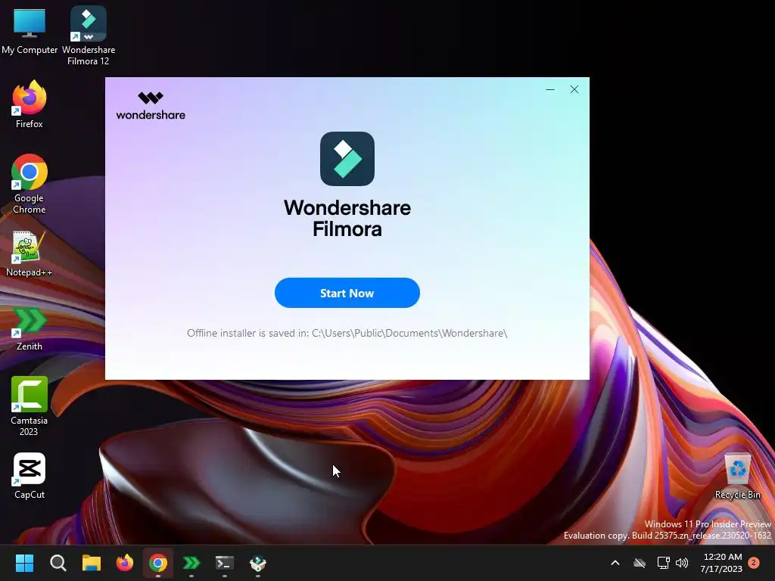The height and width of the screenshot is (581, 775).
Task: Click the Wondershare logo in installer
Action: point(151,106)
